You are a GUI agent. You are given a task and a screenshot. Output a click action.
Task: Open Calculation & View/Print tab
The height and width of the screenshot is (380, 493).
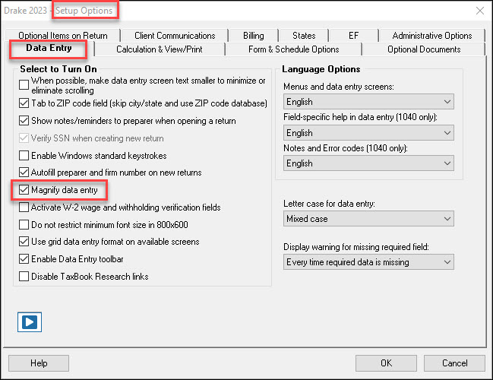pyautogui.click(x=160, y=49)
